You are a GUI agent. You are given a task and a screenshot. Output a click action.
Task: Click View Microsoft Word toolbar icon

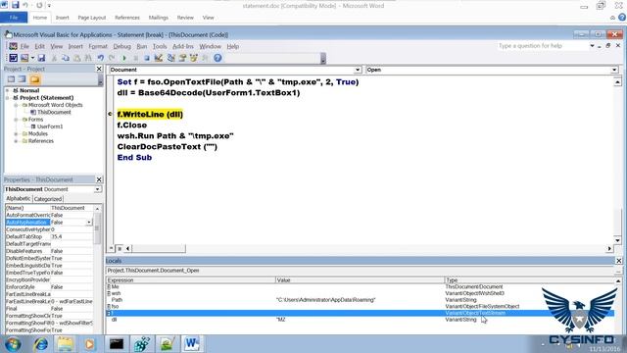click(x=13, y=58)
